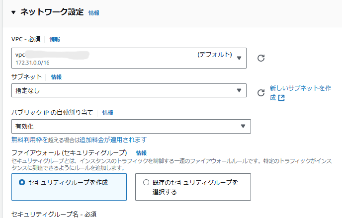The height and width of the screenshot is (218, 342).
Task: Open the 情報 link beside ネットワーク設定
Action: 94,13
